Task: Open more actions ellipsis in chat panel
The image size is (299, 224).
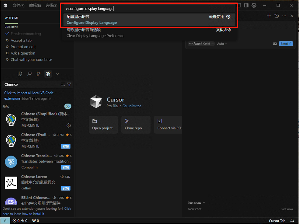Action: point(284,16)
